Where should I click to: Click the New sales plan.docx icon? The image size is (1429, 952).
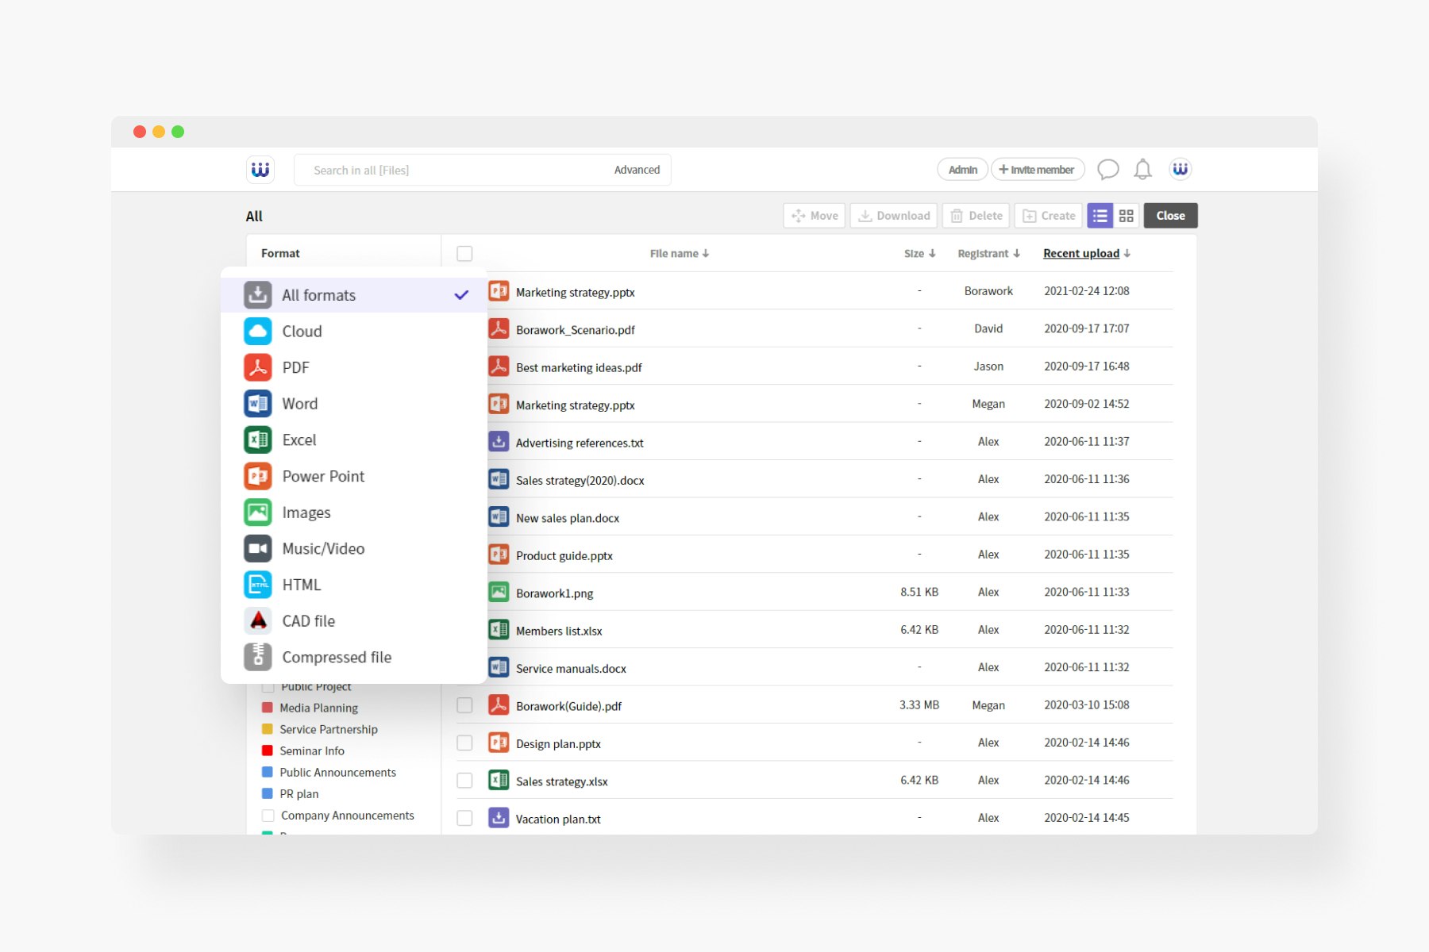click(499, 517)
